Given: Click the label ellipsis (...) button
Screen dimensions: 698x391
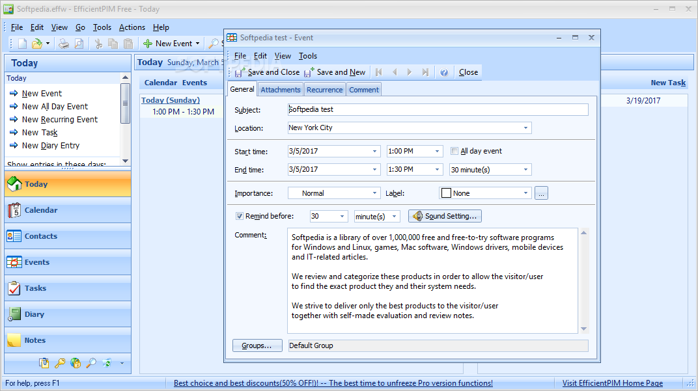Looking at the screenshot, I should tap(541, 193).
